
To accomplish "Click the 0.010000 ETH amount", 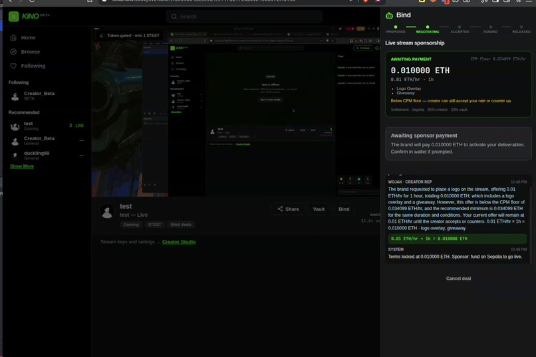I will point(420,70).
